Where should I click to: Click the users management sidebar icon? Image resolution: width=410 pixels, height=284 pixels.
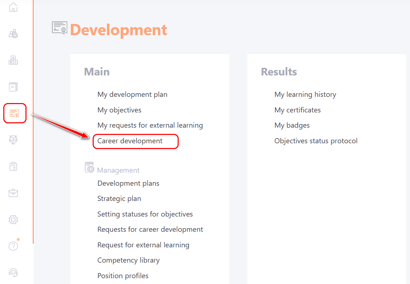coord(13,34)
